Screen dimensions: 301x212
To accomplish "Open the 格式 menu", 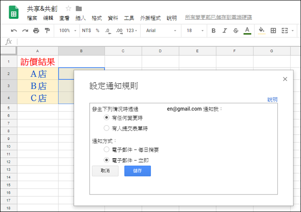I will click(97, 18).
